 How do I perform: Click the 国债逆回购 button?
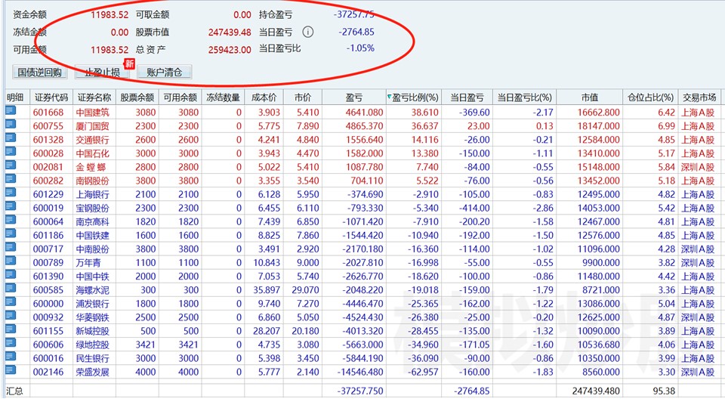pos(39,73)
